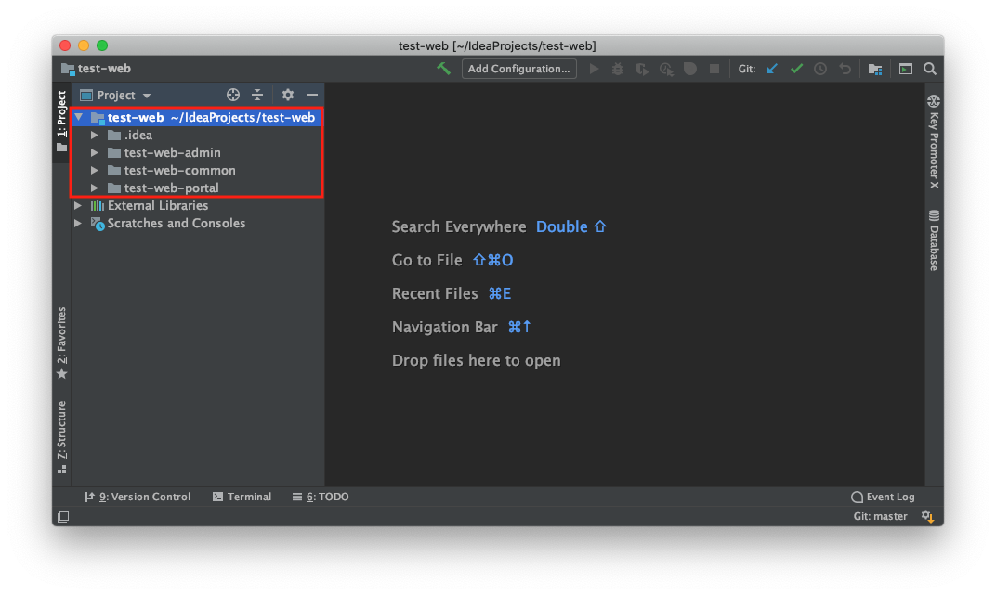
Task: Click the Stop square icon
Action: pos(714,69)
